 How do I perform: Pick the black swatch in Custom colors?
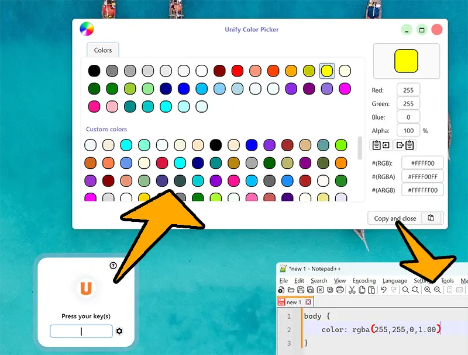[x=215, y=145]
